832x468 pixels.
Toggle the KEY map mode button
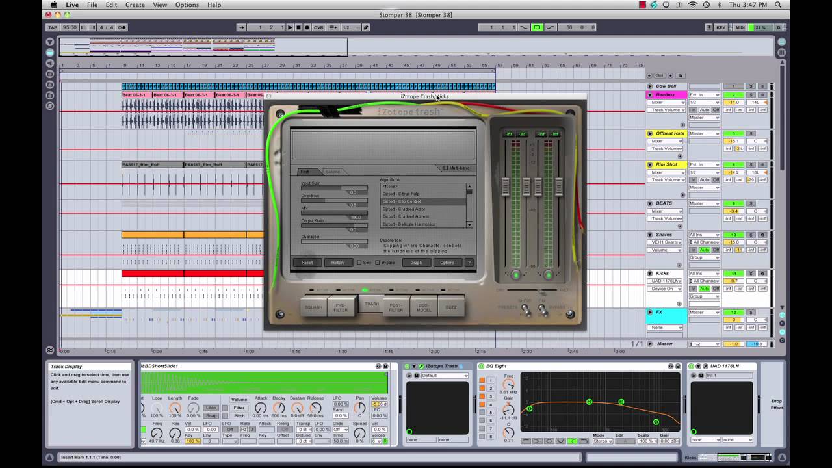coord(721,27)
